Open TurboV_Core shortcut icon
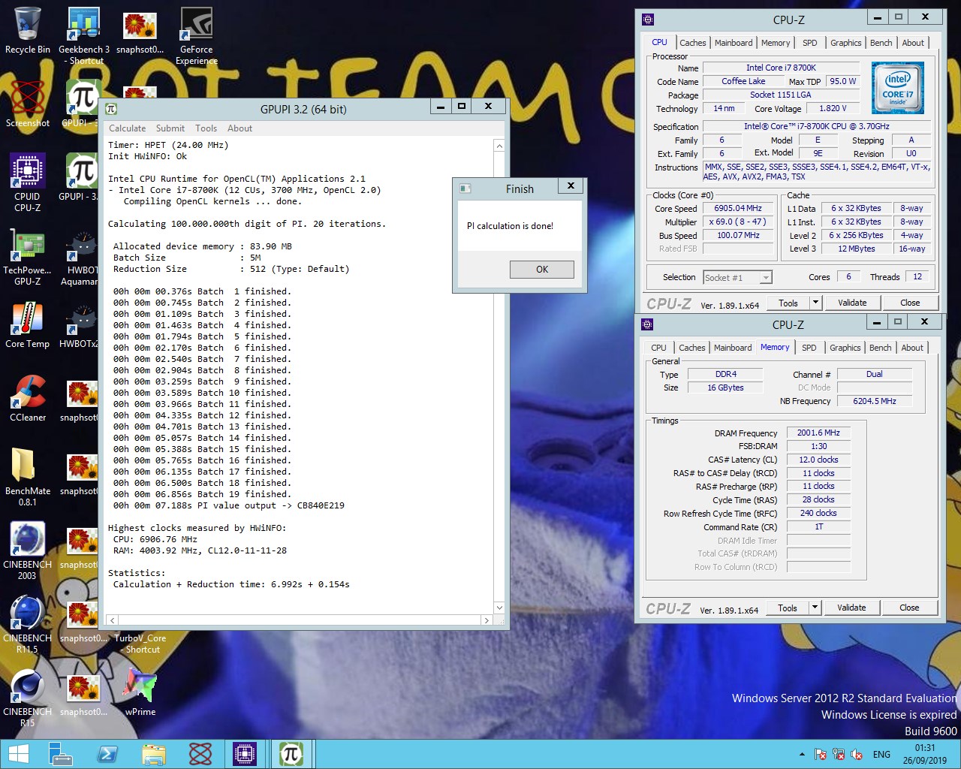This screenshot has width=961, height=769. tap(140, 644)
